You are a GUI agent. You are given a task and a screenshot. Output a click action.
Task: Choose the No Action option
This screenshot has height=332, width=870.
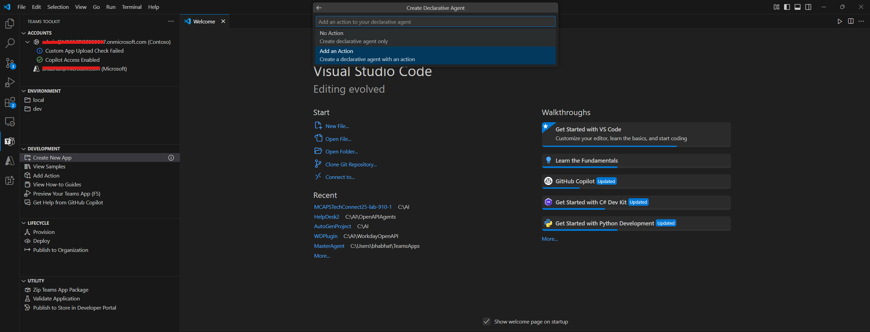coord(436,37)
